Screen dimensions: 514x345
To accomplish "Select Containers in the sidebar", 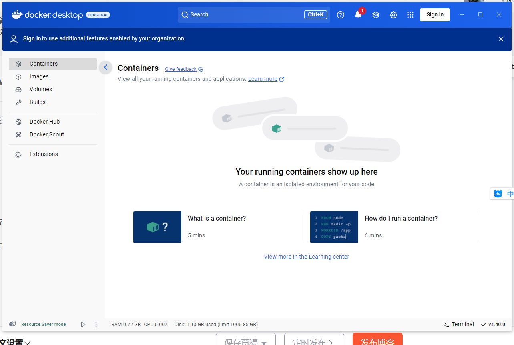I will point(53,64).
